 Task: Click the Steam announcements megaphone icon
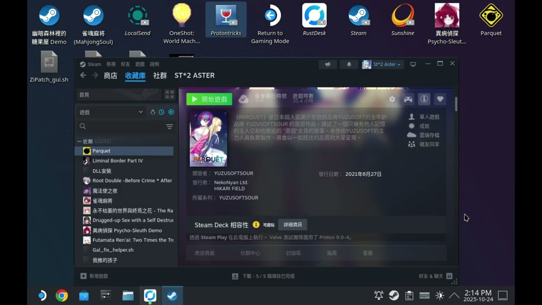[x=328, y=64]
